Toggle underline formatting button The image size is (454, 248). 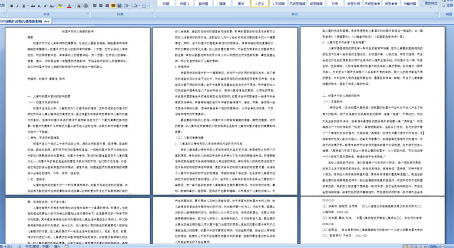click(24, 6)
